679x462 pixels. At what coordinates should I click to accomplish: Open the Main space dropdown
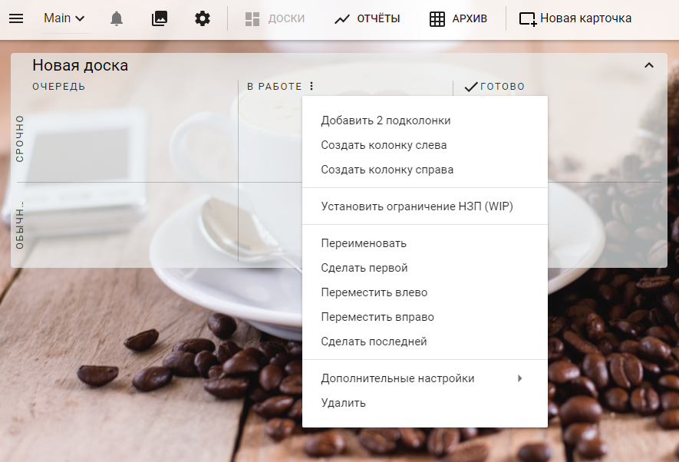(64, 18)
